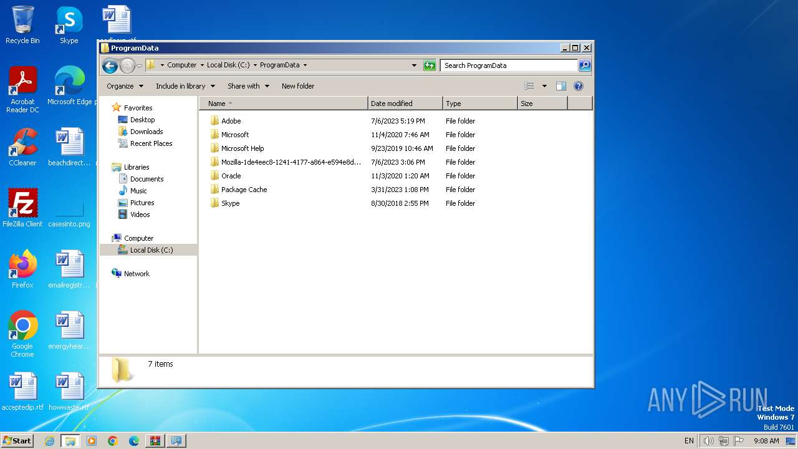
Task: Open Windows Media Player taskbar icon
Action: [x=92, y=441]
